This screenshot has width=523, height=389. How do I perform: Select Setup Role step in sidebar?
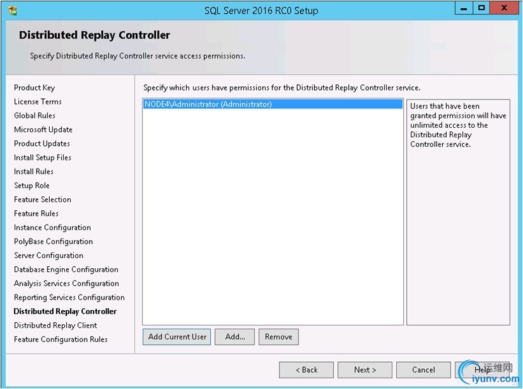point(32,185)
